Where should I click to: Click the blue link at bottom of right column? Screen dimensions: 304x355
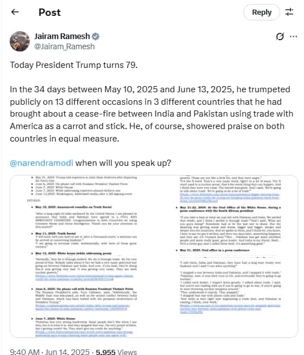[x=230, y=309]
